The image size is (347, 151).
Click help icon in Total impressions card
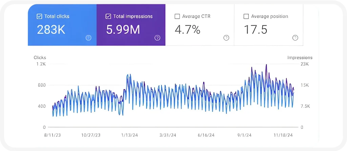point(157,38)
